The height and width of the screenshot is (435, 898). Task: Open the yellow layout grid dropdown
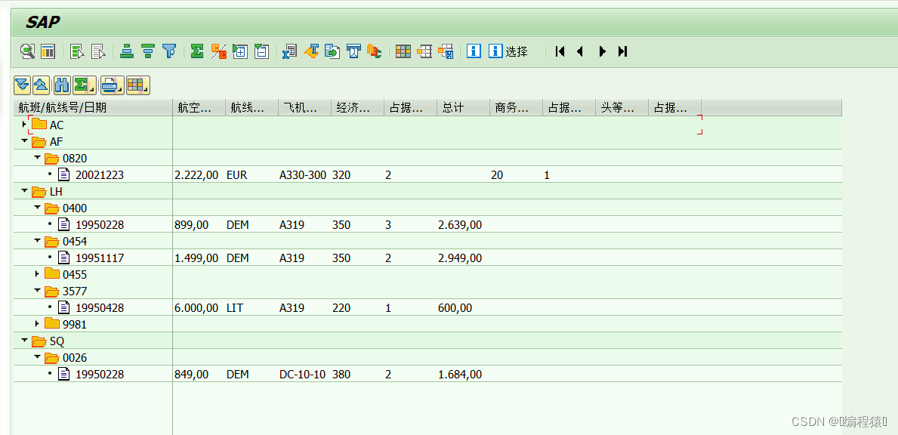(138, 85)
